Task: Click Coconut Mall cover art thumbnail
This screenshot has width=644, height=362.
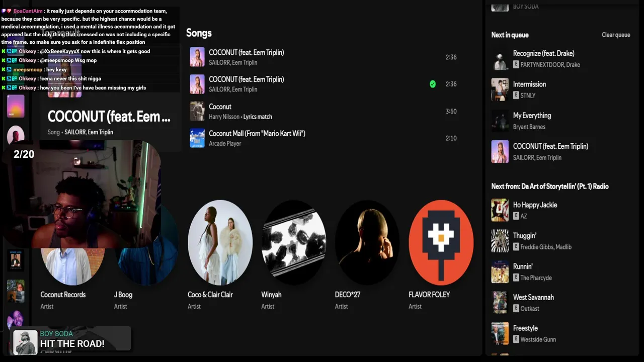Action: (197, 138)
